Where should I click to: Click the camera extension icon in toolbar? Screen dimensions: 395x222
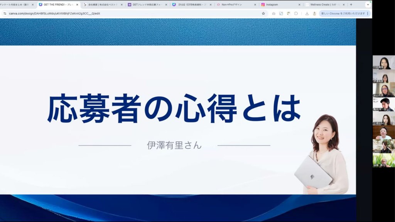(273, 13)
